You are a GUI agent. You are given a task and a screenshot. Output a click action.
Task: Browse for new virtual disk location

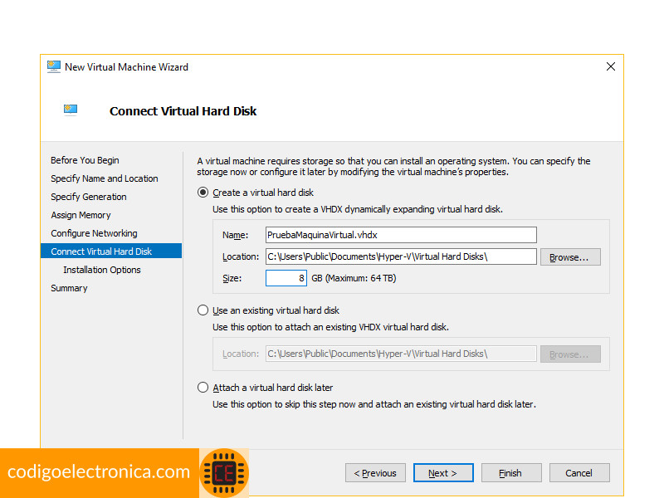coord(570,257)
